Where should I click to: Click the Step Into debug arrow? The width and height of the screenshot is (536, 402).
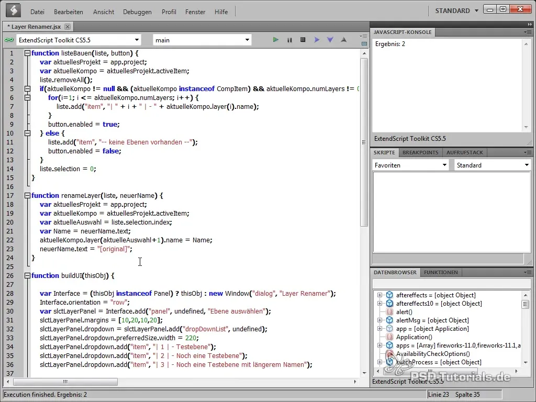point(330,40)
